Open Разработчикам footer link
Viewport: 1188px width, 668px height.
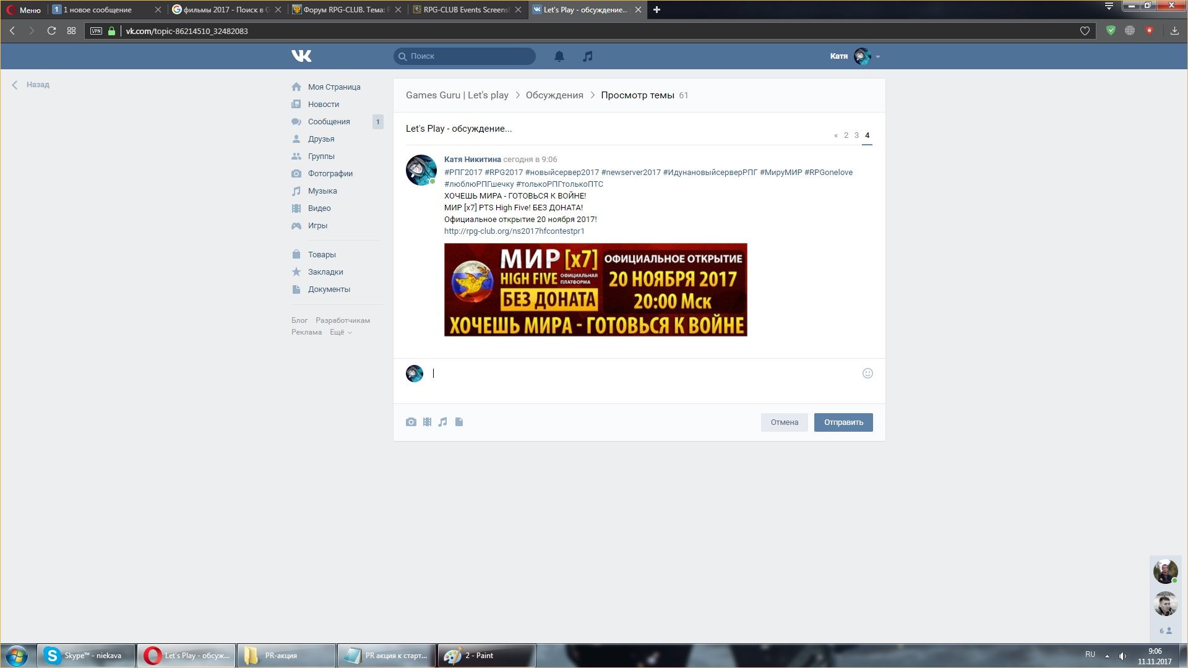point(342,320)
